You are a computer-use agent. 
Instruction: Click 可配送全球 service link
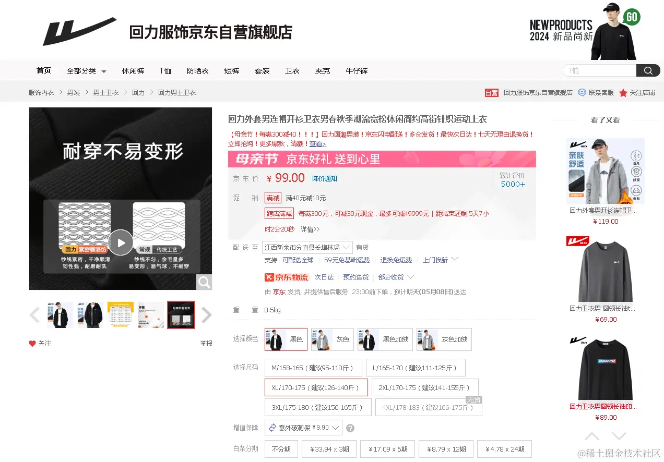click(x=298, y=260)
